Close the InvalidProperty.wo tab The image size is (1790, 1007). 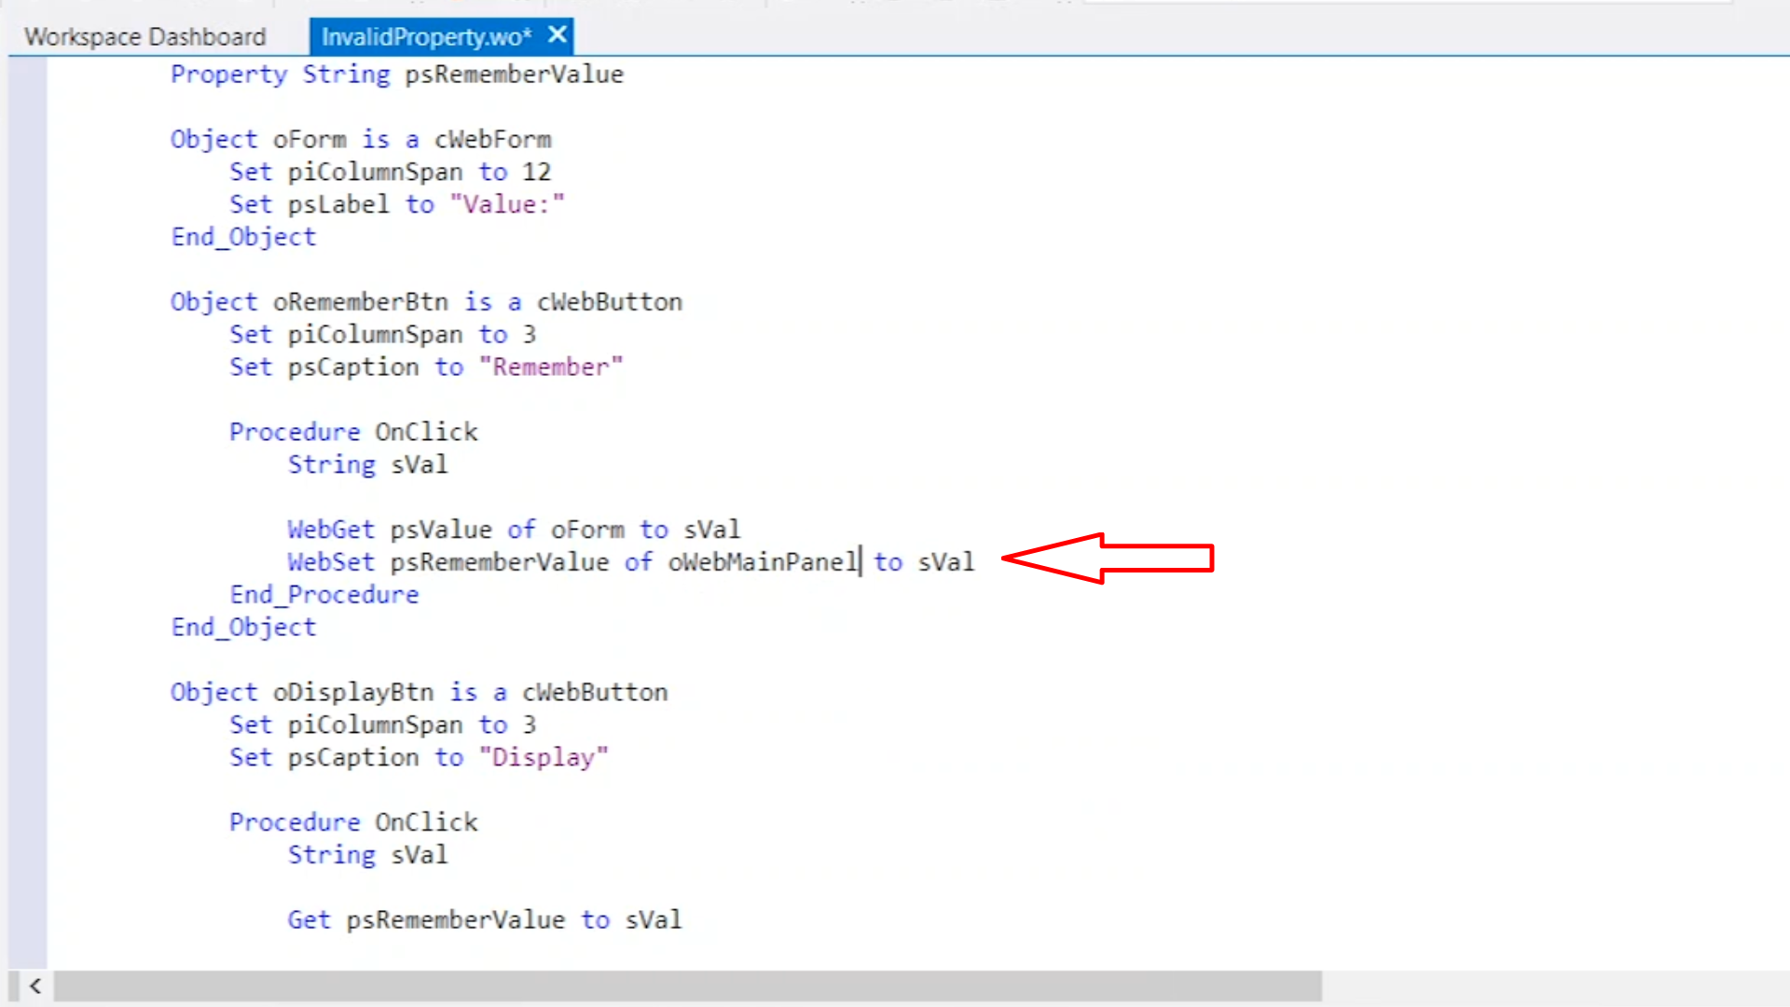tap(558, 35)
